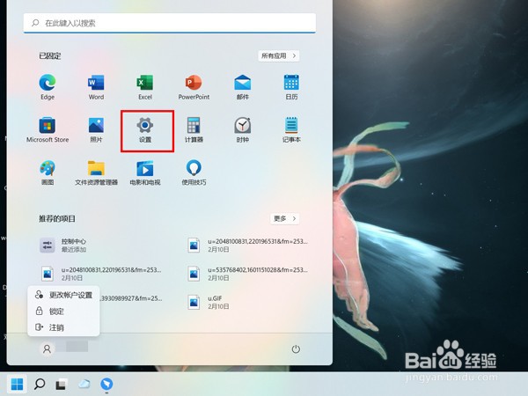Viewport: 528px width, 396px height.
Task: Click the search field 在此键入以搜索
Action: coord(170,23)
